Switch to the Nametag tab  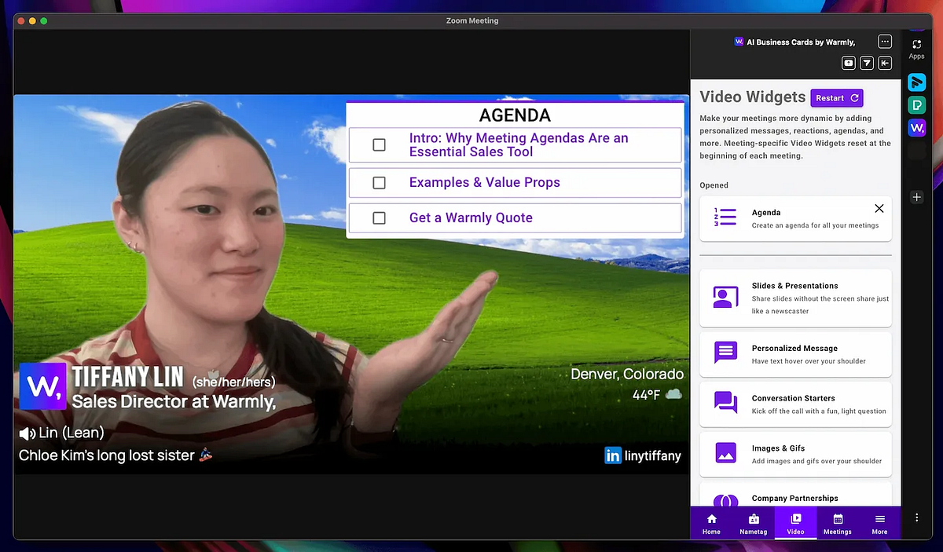click(754, 524)
